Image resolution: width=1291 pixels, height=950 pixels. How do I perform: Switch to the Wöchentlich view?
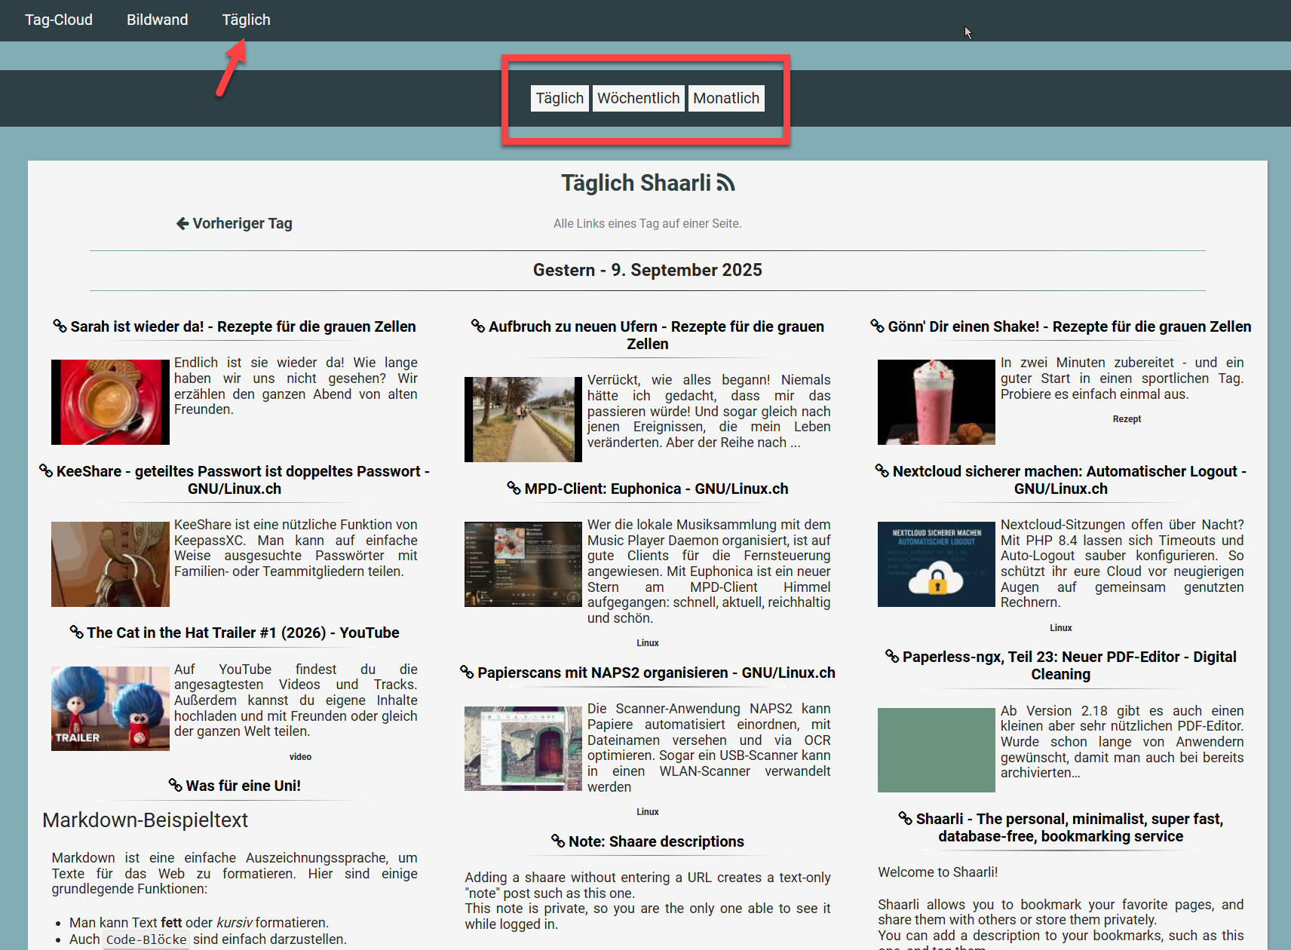pyautogui.click(x=638, y=98)
